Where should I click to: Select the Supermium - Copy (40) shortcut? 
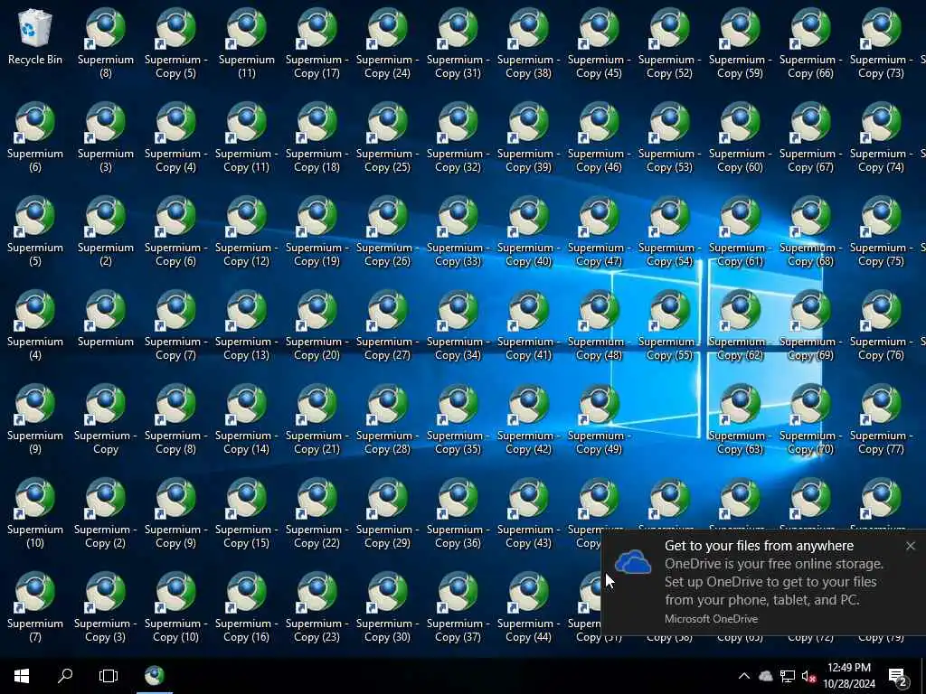tap(528, 231)
